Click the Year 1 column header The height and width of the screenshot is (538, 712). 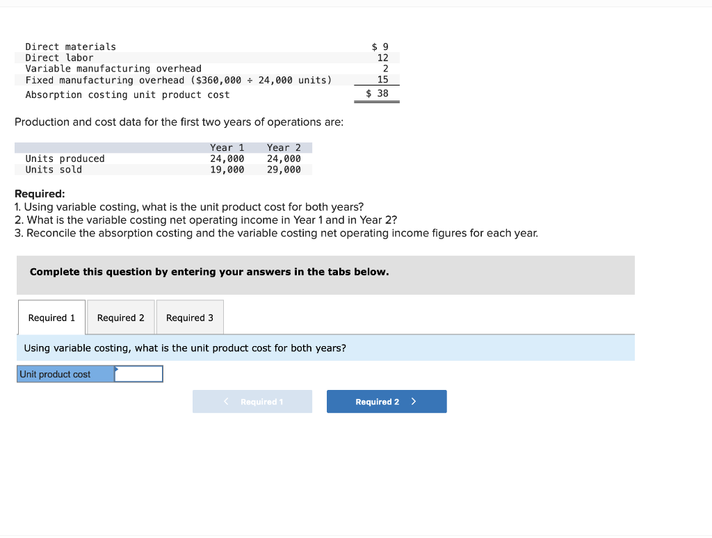point(227,147)
